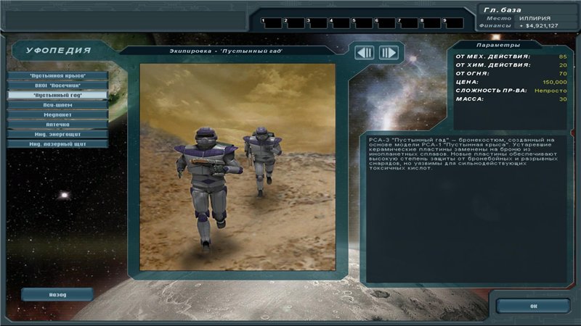581x326 pixels.
Task: Click the ОТ ОГНЯ label
Action: 473,74
